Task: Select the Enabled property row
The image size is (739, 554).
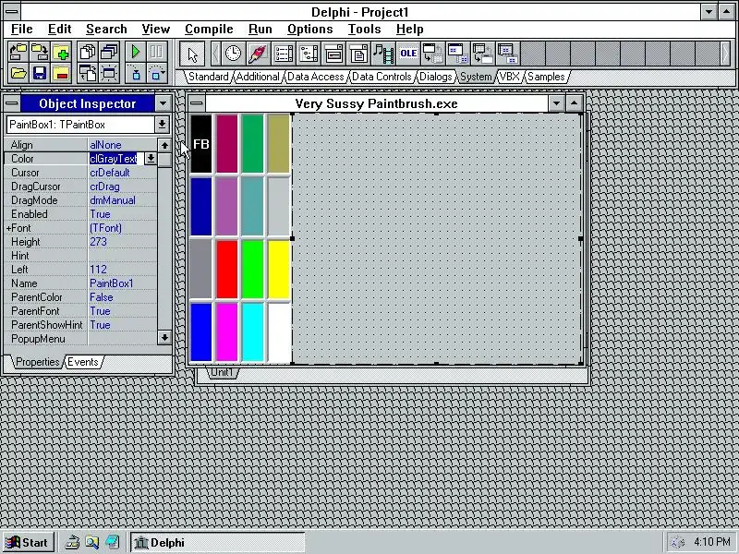Action: click(80, 214)
